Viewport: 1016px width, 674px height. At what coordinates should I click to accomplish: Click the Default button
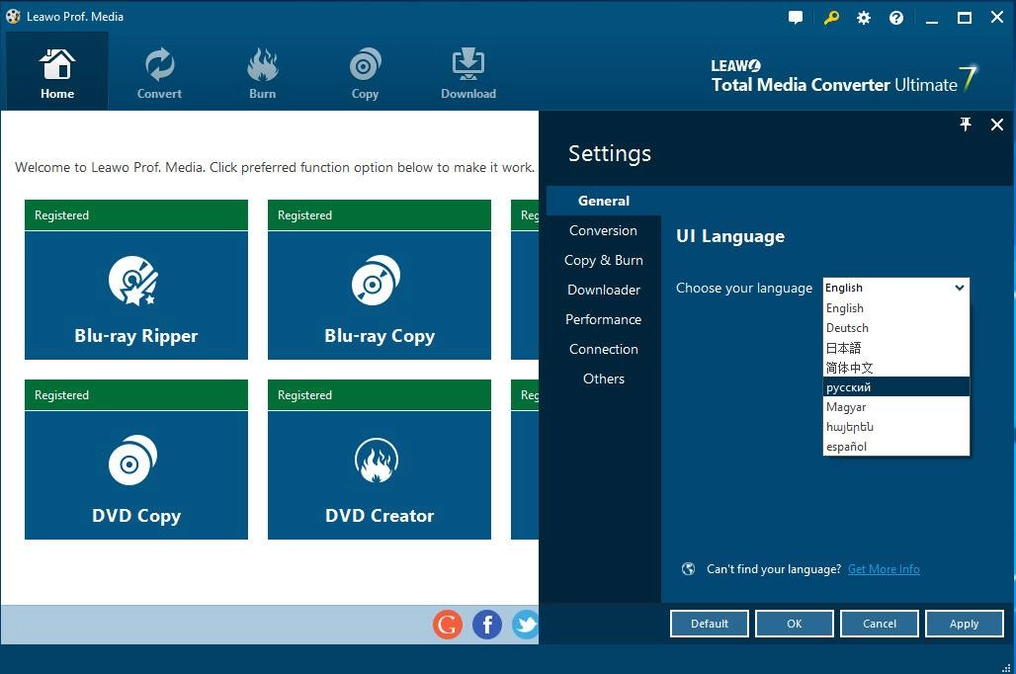710,624
